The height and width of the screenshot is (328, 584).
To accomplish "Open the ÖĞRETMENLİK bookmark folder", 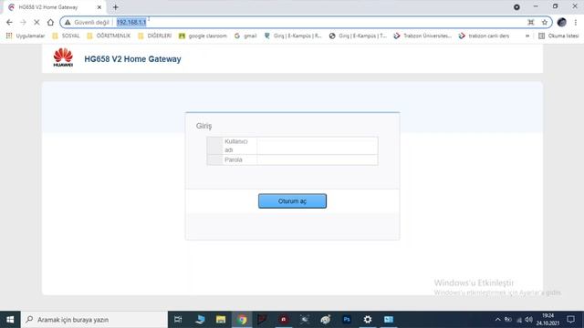I will click(x=109, y=36).
